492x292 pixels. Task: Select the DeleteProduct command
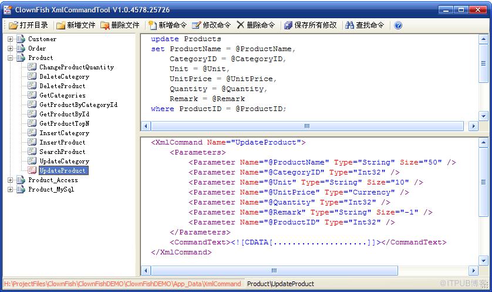pyautogui.click(x=62, y=86)
